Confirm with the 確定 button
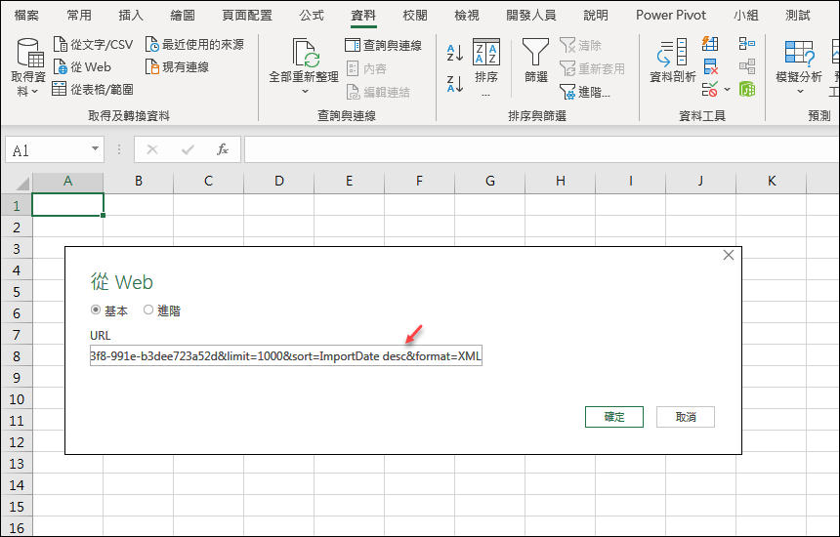840x537 pixels. (614, 417)
